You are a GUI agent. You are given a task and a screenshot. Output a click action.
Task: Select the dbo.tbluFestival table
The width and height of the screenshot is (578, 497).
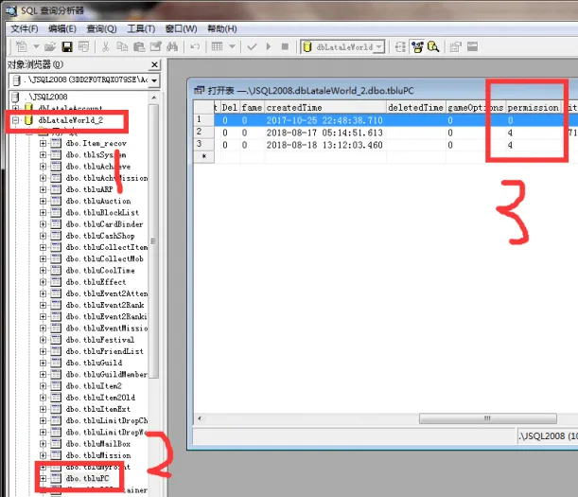pos(100,340)
